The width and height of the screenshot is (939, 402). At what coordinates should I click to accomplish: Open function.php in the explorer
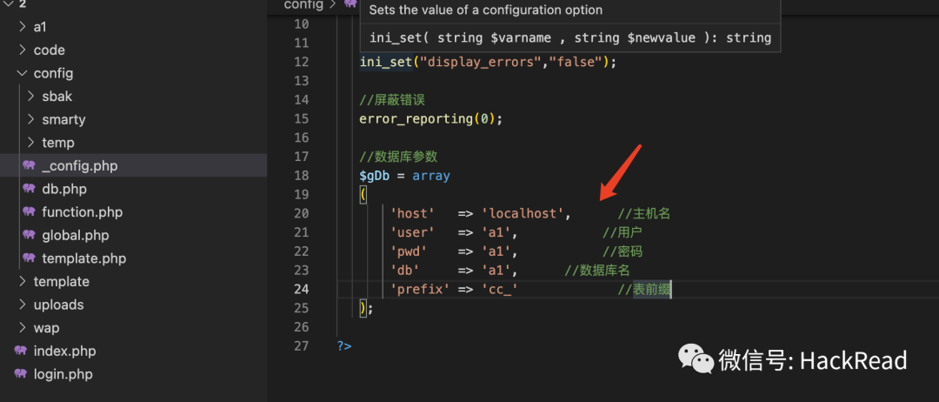pos(82,212)
